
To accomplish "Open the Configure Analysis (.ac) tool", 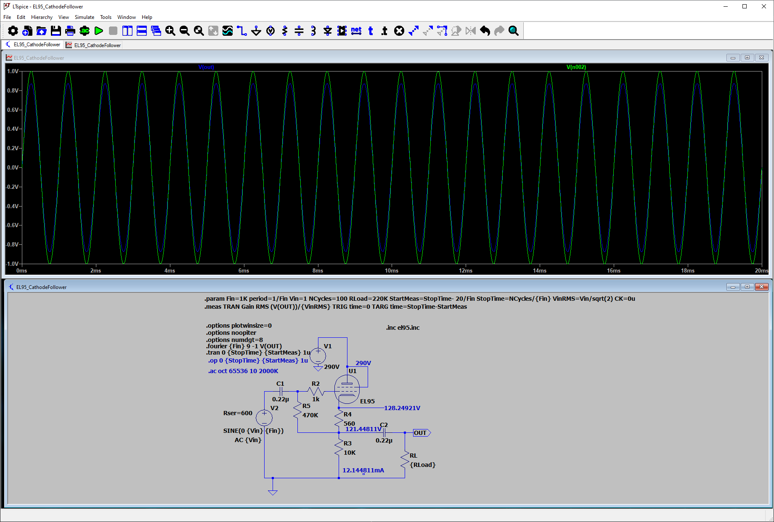I will (x=85, y=31).
